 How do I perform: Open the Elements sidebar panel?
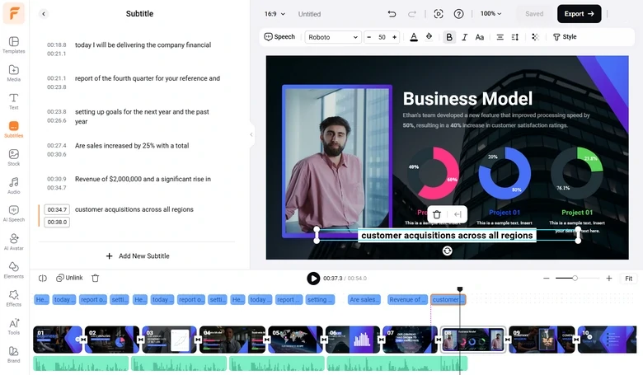click(13, 270)
